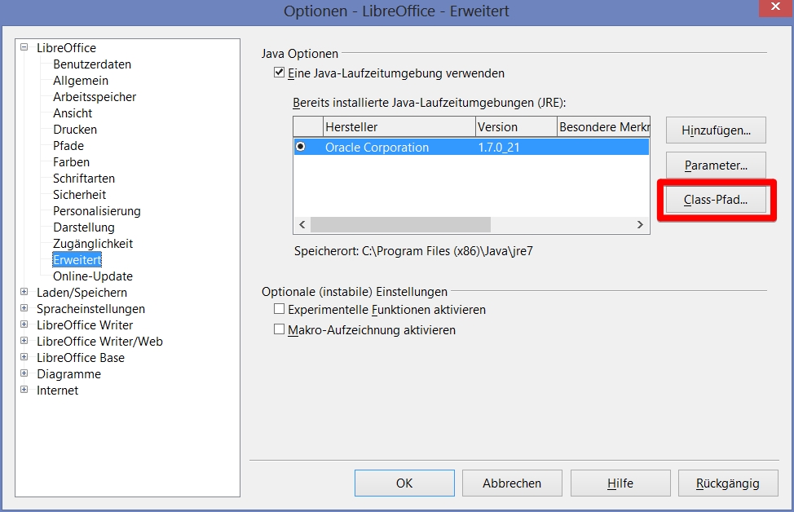Select Online-Update in the tree
Image resolution: width=794 pixels, height=512 pixels.
click(x=92, y=276)
